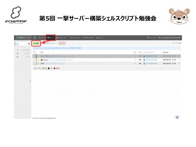Click the list icon beside 一覧
Image resolution: width=196 pixels, height=147 pixels.
18,44
